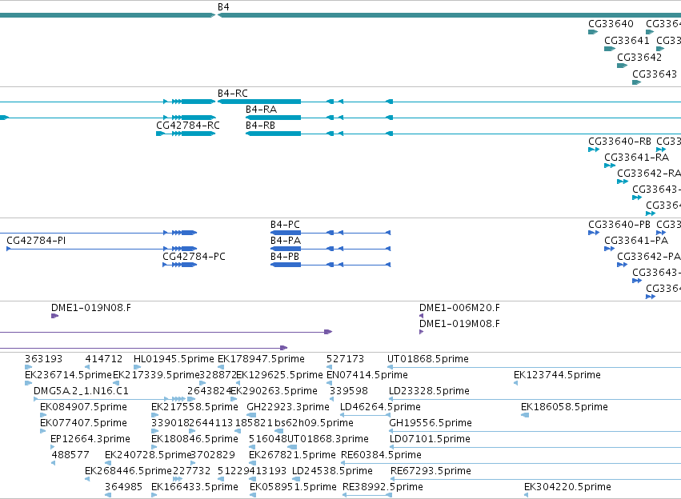Image resolution: width=681 pixels, height=499 pixels.
Task: Open the CG33640-PB protein label
Action: [619, 225]
